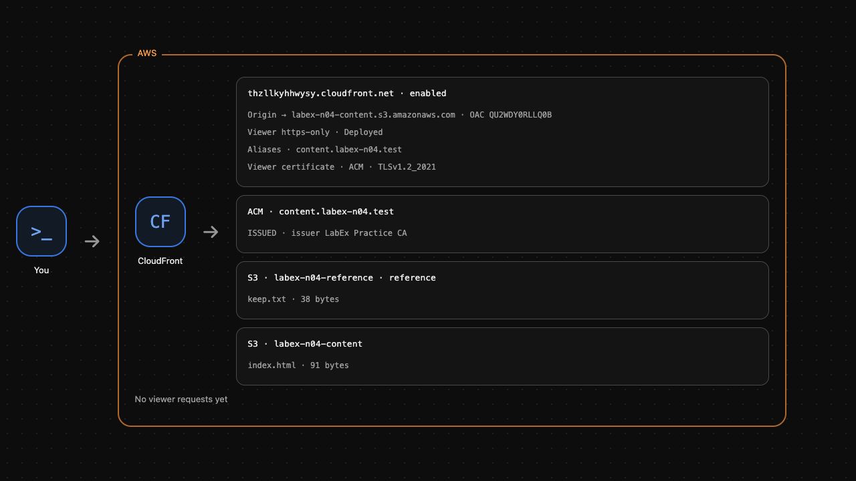The height and width of the screenshot is (481, 856).
Task: Click the You label under the terminal icon
Action: tap(41, 271)
